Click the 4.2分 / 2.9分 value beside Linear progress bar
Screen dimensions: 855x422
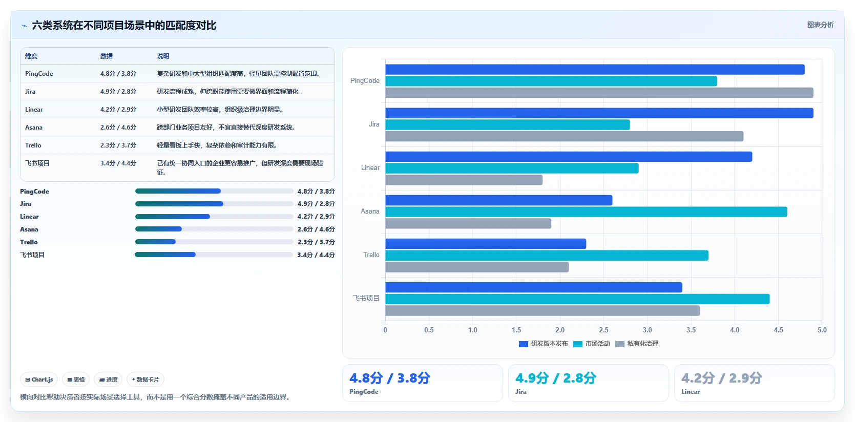316,217
